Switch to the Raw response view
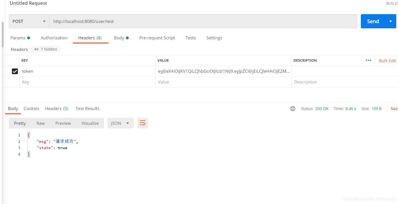 (41, 123)
